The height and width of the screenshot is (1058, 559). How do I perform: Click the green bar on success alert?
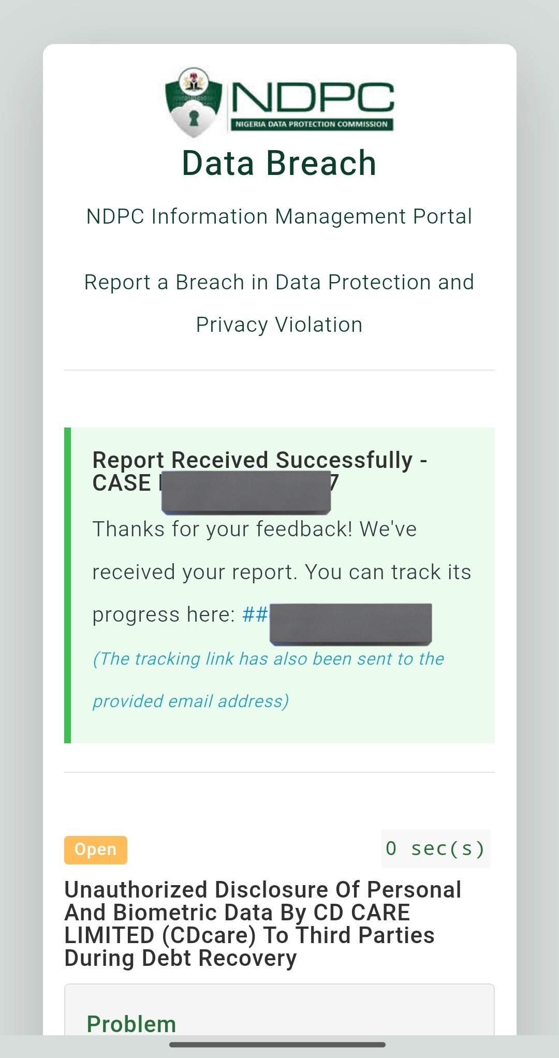67,585
